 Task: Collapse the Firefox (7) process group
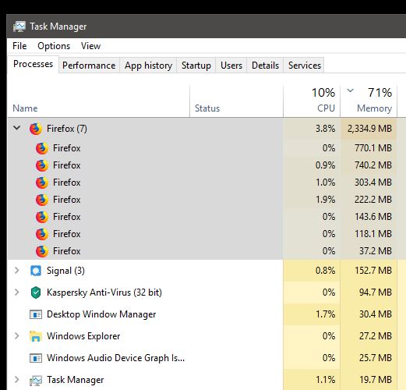(x=17, y=128)
